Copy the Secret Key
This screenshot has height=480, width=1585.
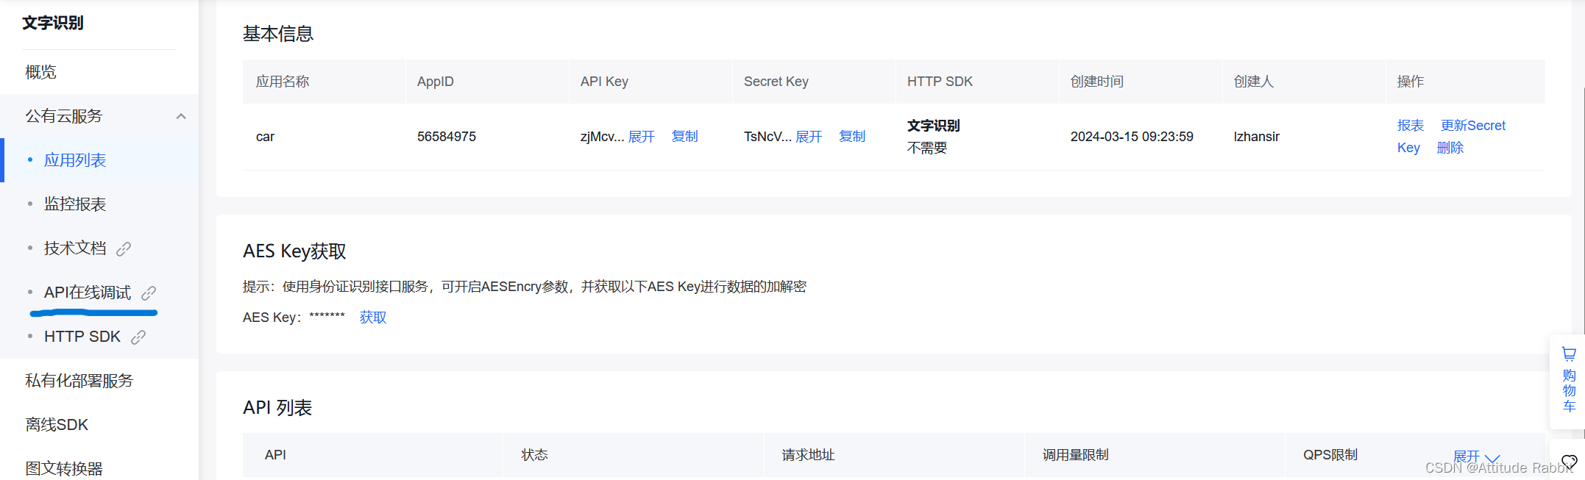pos(852,137)
